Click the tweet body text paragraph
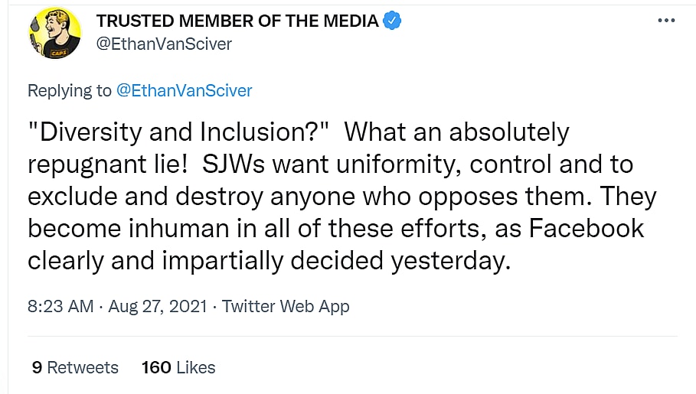Screen dimensions: 696x394 [x=337, y=197]
